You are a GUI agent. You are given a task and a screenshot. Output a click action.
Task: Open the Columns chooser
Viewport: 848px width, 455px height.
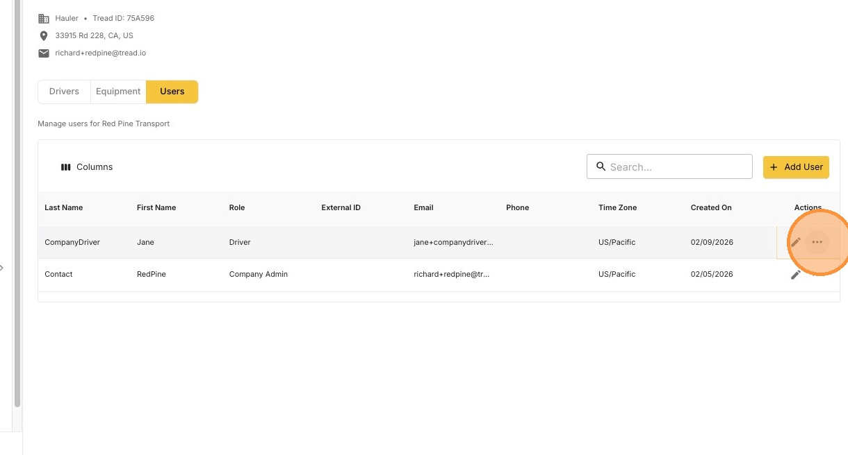[87, 167]
